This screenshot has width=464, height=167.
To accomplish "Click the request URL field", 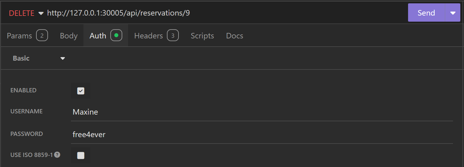I will 214,13.
